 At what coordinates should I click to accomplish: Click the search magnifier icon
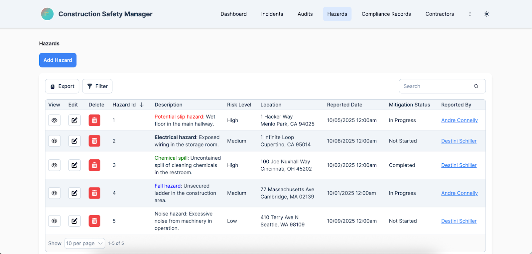pos(476,86)
